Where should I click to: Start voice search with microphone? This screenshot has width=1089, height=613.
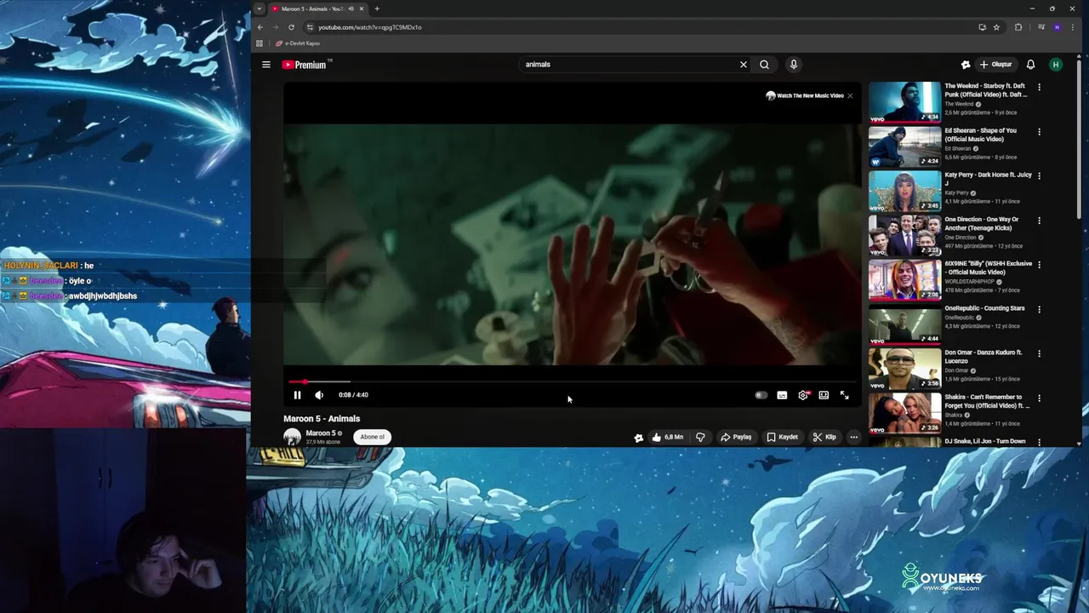793,65
